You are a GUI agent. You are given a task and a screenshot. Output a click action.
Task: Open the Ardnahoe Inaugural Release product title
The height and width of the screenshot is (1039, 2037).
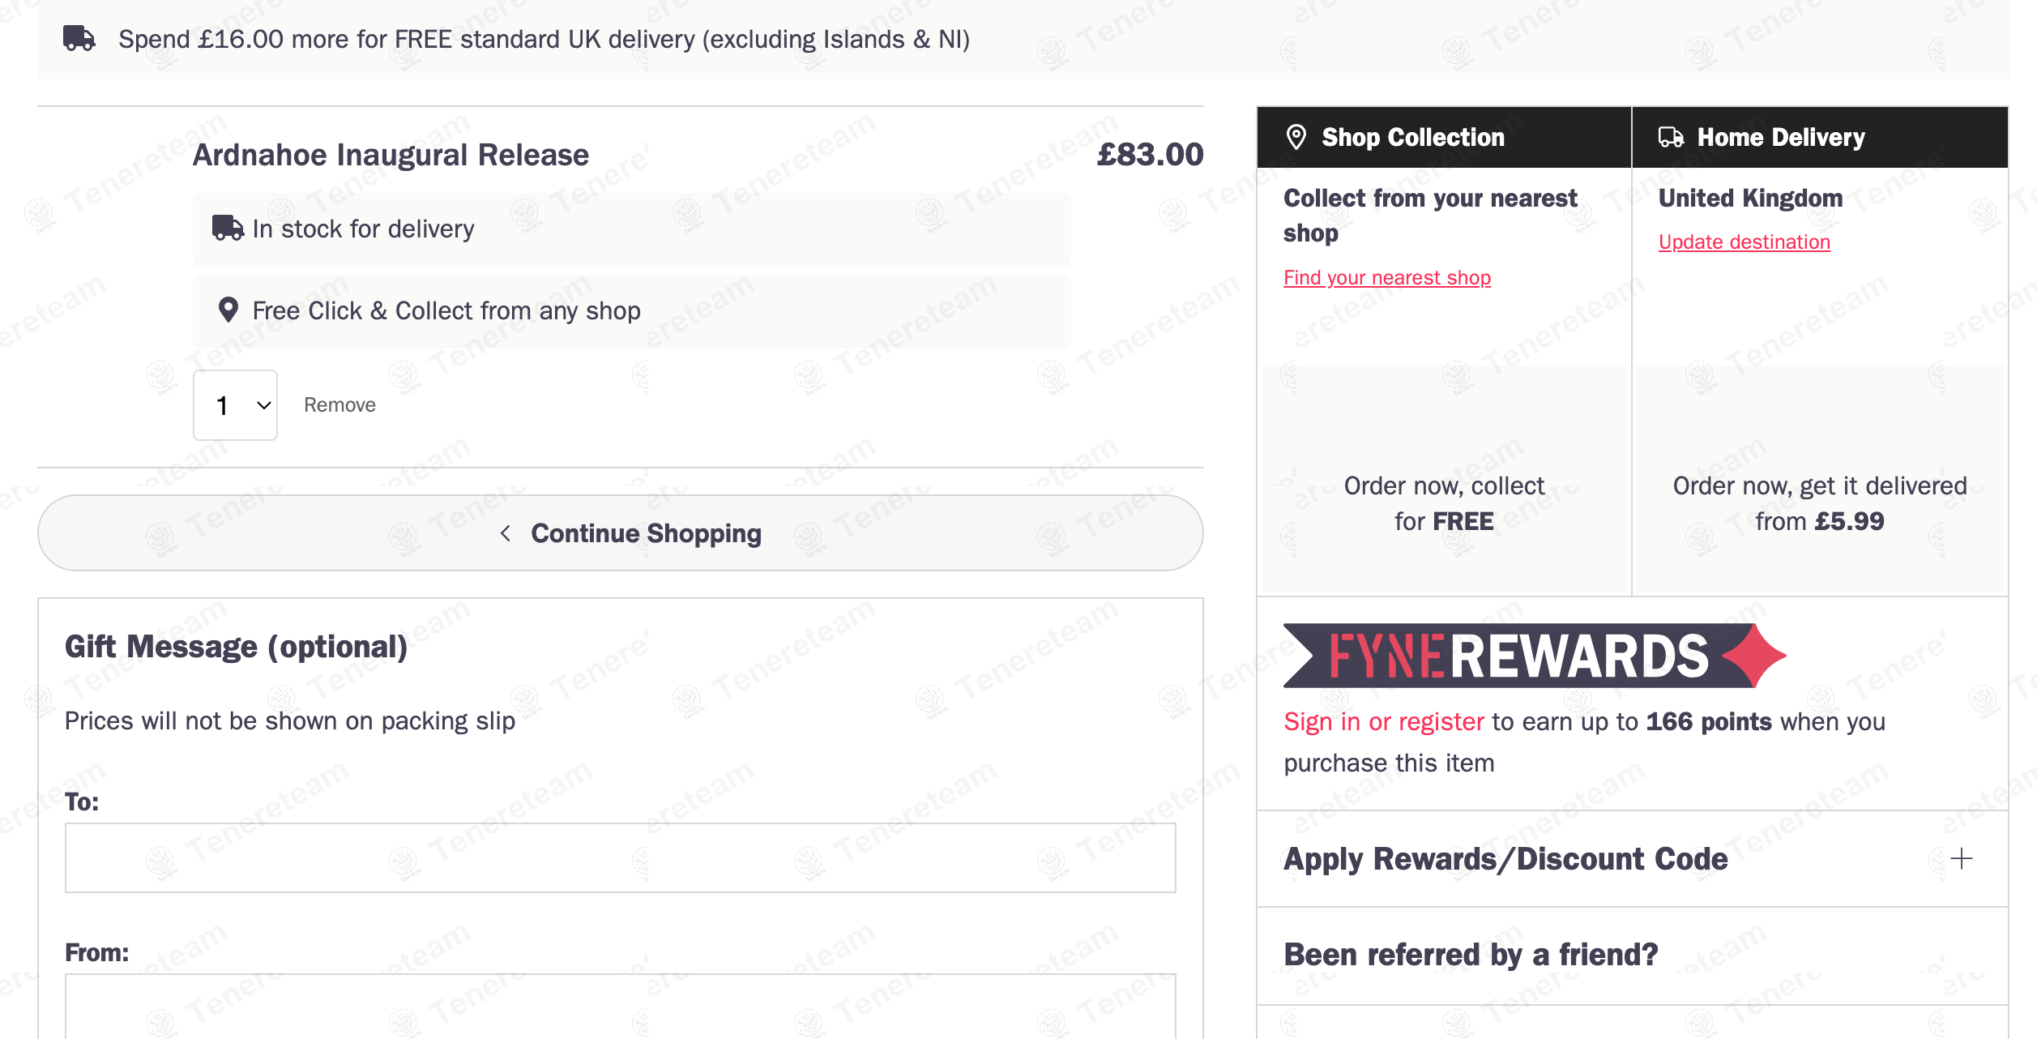pos(391,155)
